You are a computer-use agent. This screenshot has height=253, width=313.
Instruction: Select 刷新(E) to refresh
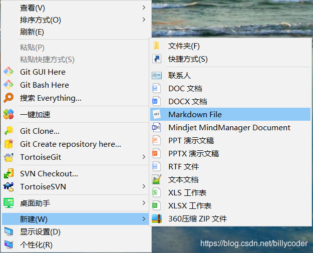pyautogui.click(x=76, y=32)
